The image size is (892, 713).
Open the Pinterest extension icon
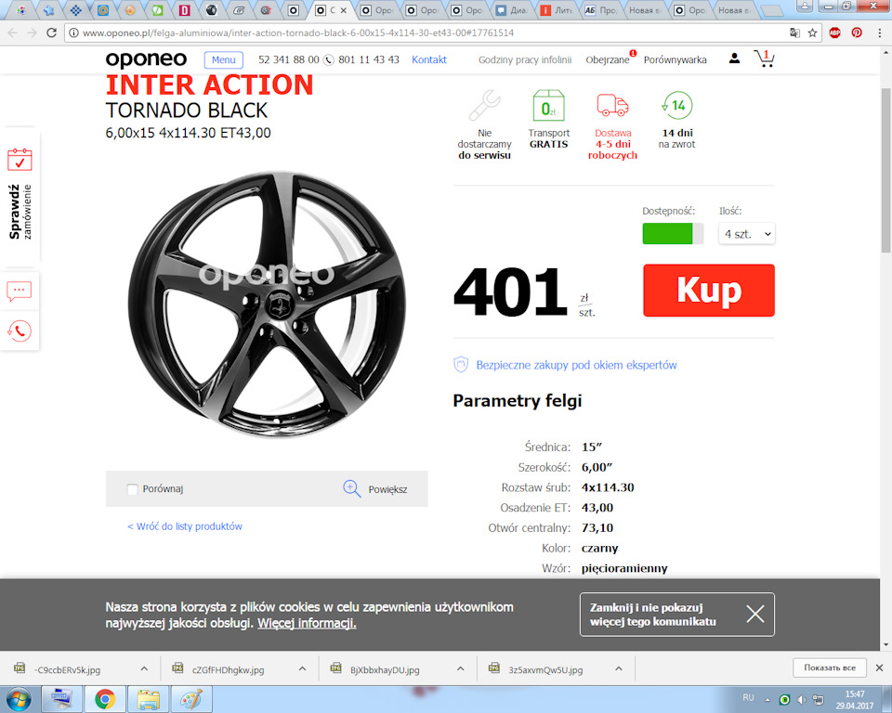click(856, 33)
